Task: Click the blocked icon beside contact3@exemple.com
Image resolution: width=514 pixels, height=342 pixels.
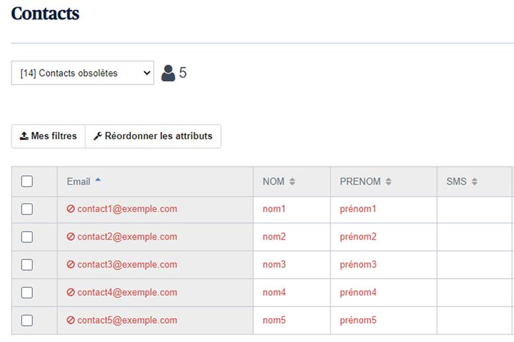Action: coord(71,265)
